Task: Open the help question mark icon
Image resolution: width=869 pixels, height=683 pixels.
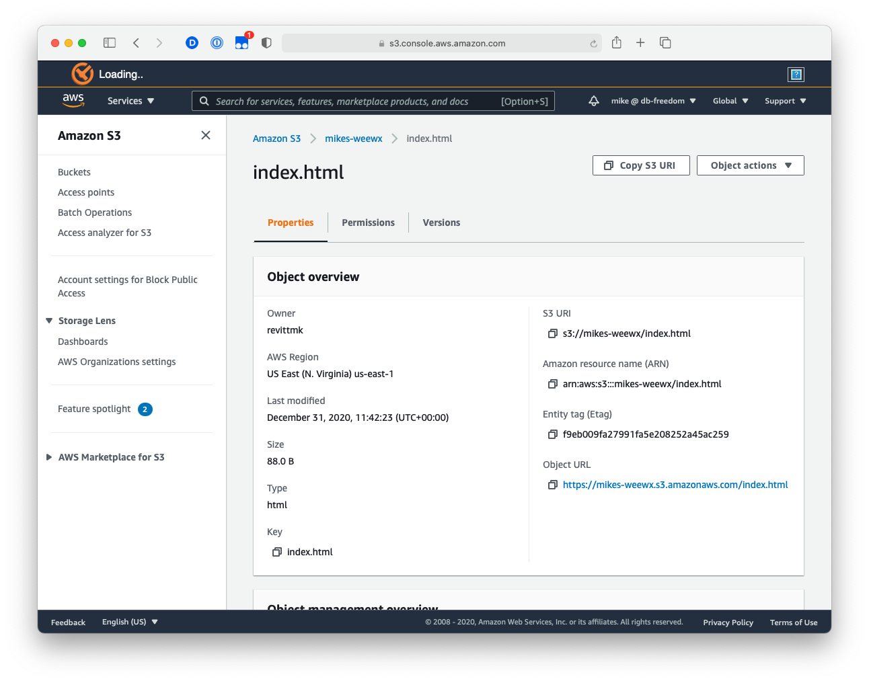Action: [796, 75]
